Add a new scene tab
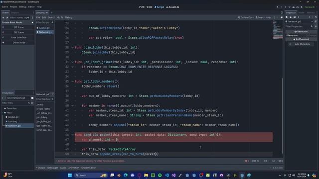Viewport: 319px width, 179px height. [x=51, y=12]
